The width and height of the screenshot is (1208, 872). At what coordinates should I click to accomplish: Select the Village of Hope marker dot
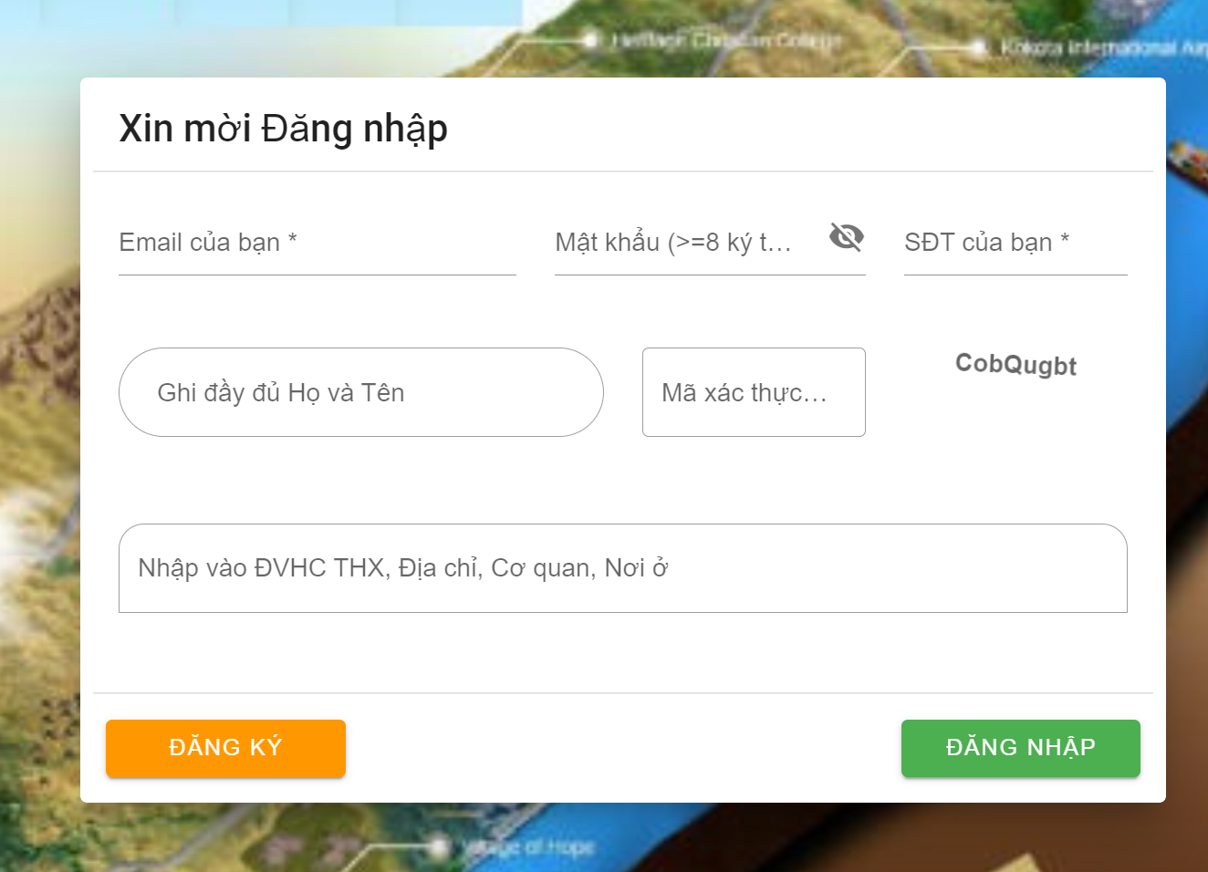tap(440, 847)
